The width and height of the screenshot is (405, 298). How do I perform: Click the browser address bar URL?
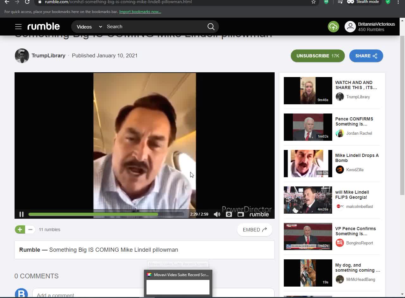118,2
